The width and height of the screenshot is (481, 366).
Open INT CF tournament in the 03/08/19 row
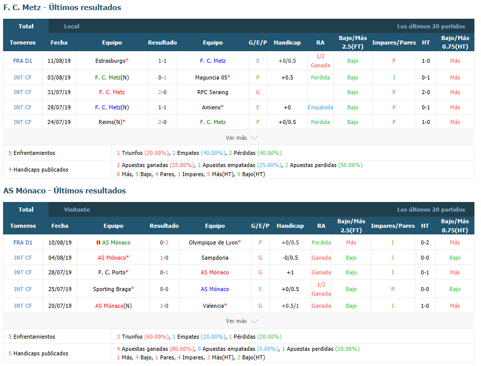click(23, 77)
